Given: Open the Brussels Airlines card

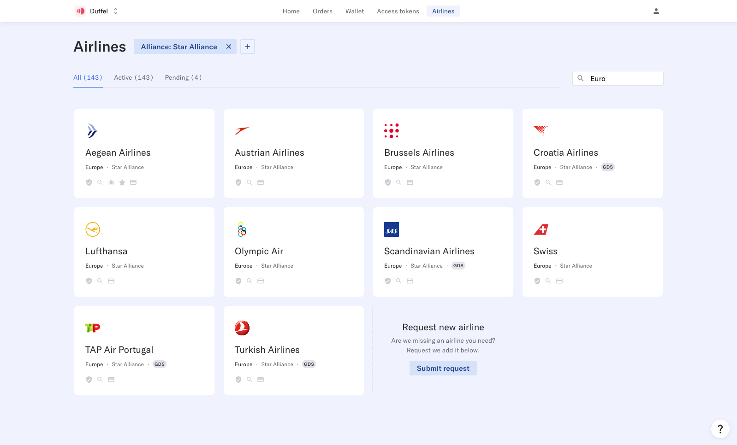Looking at the screenshot, I should [x=443, y=153].
